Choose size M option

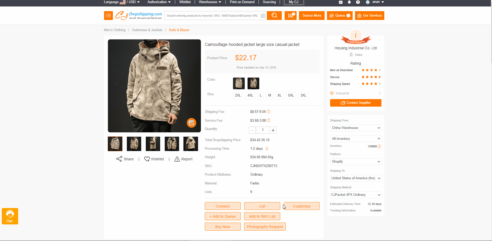coord(269,95)
